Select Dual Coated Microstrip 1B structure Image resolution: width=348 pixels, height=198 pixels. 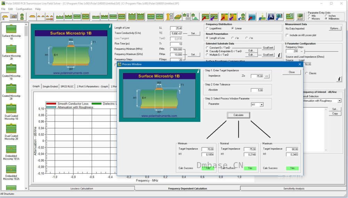(x=11, y=112)
